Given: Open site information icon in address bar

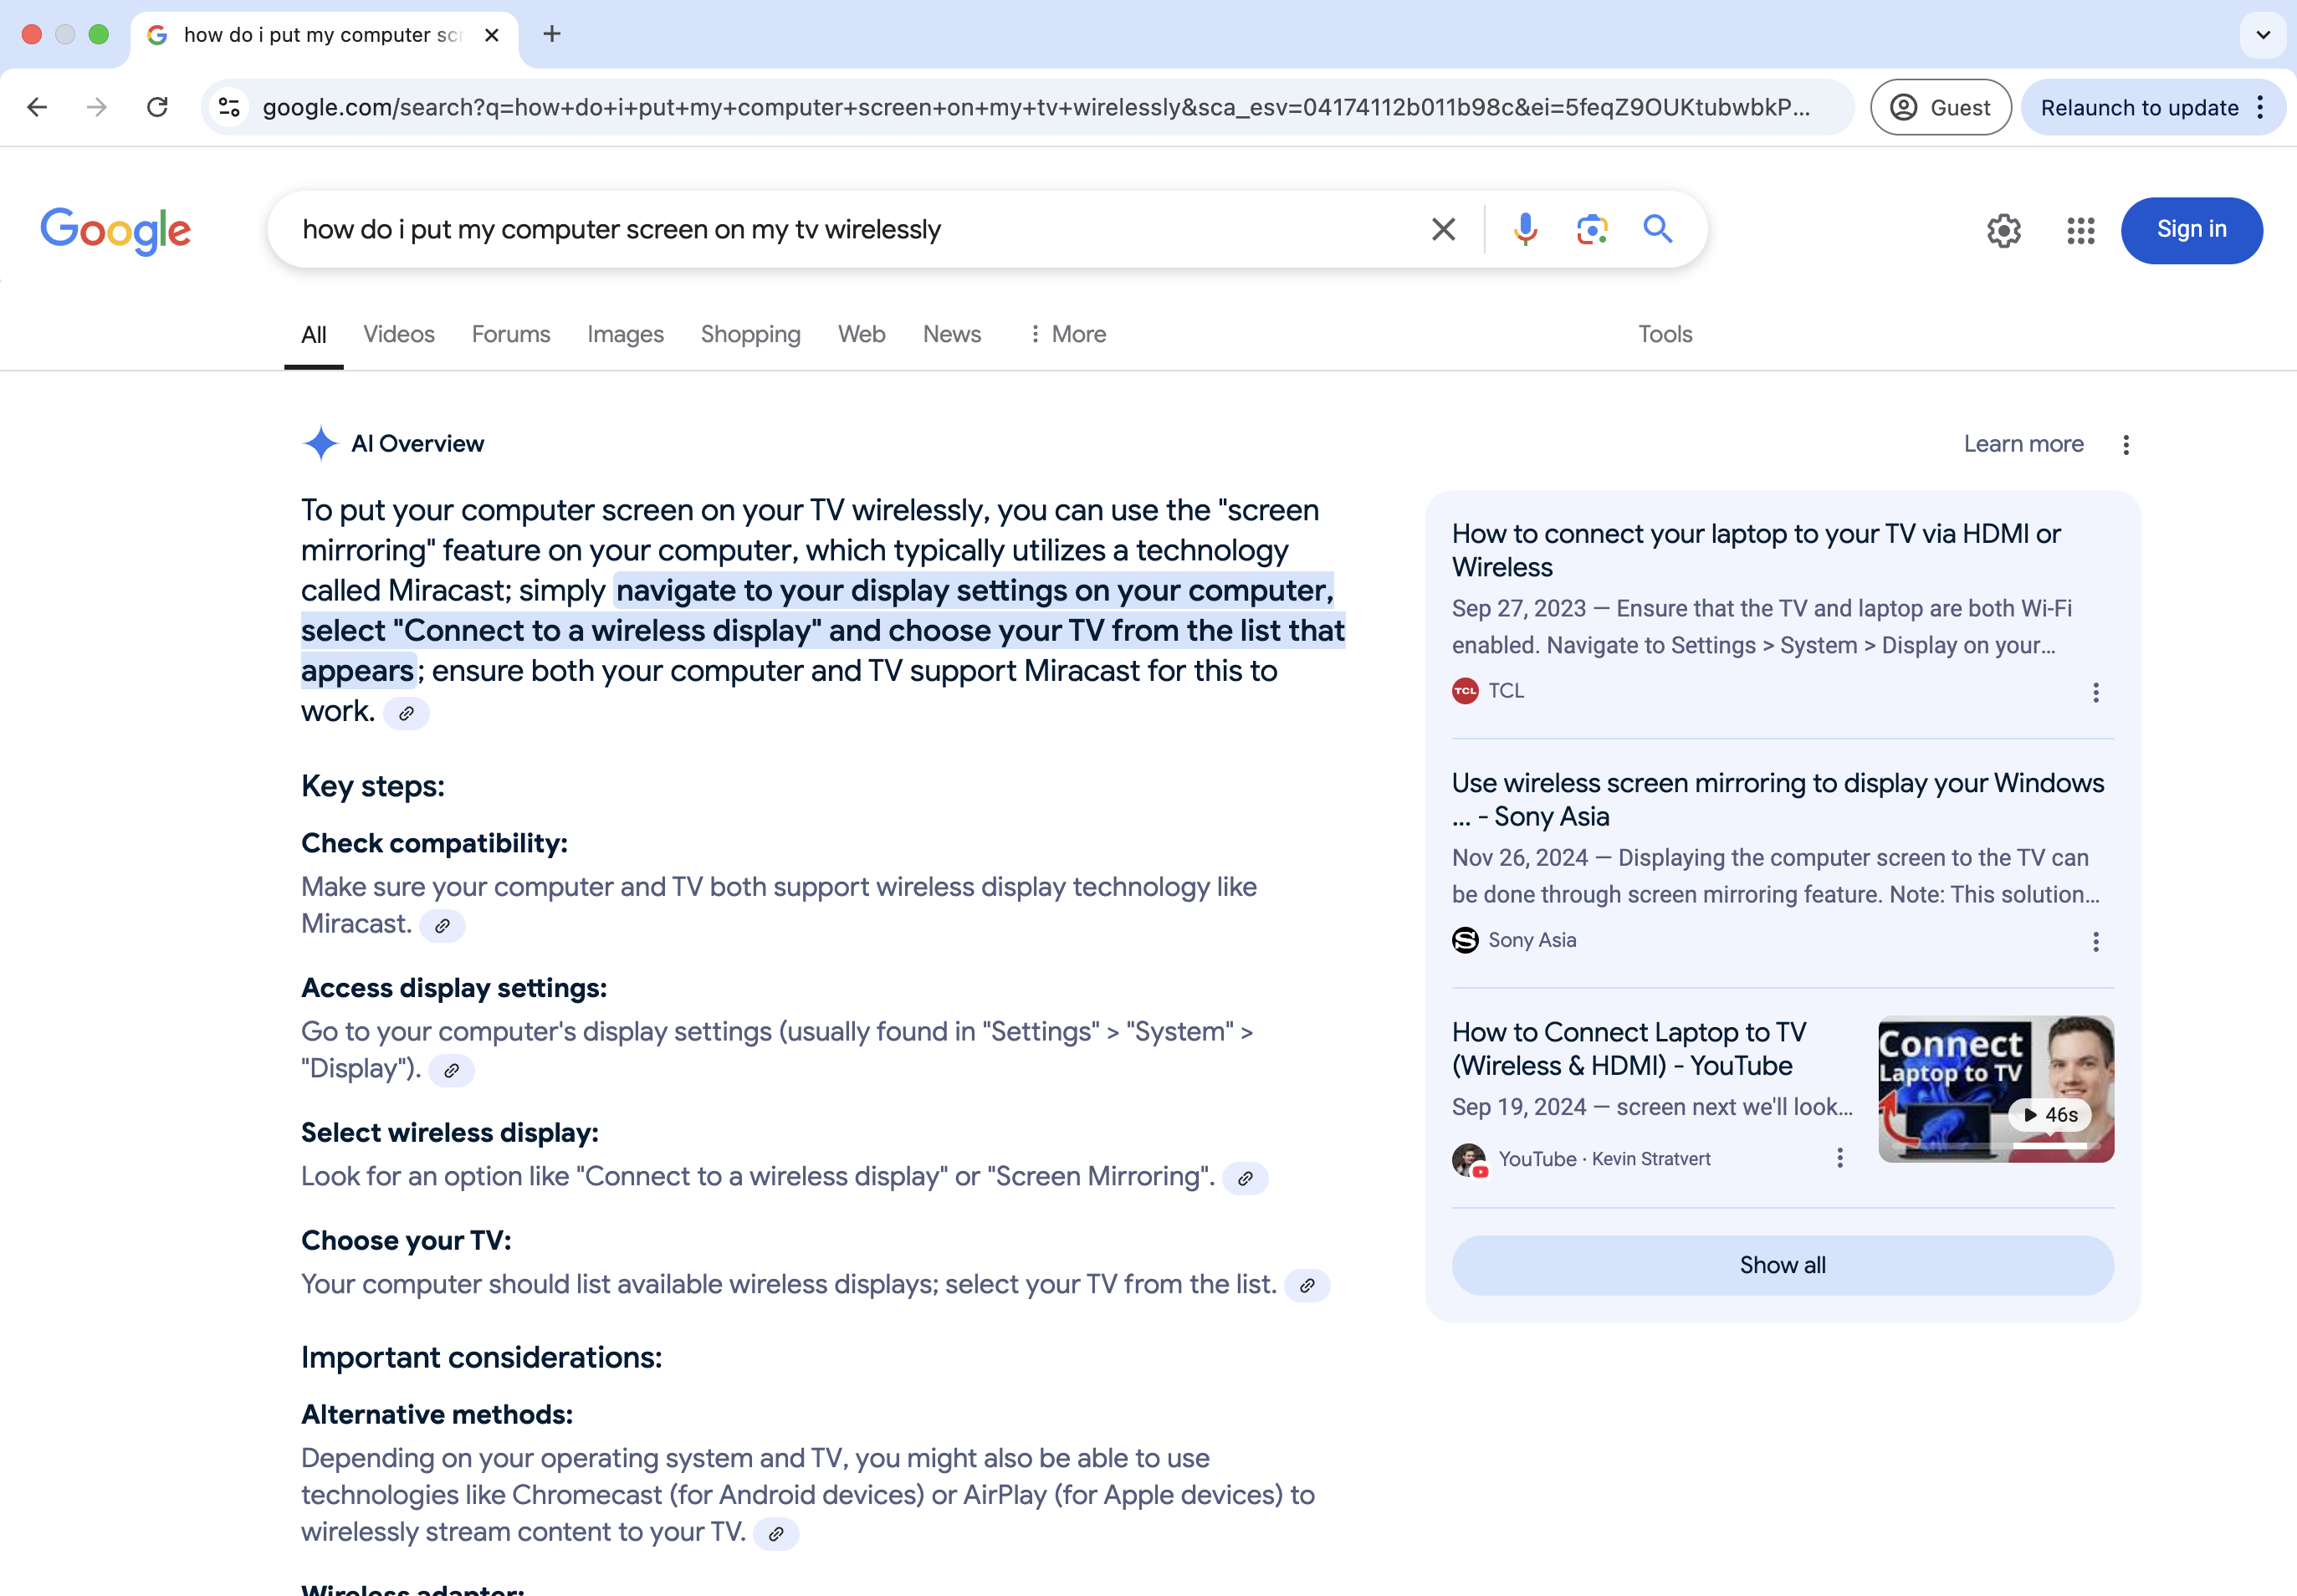Looking at the screenshot, I should click(229, 107).
